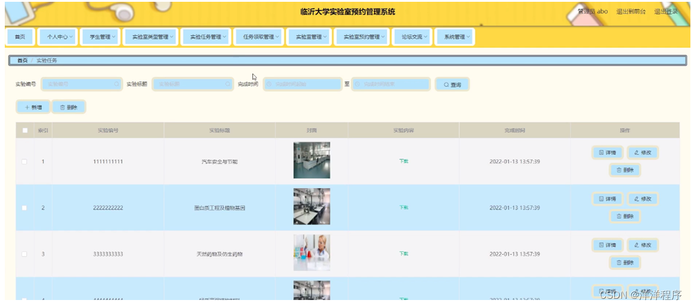Focus the 实验编号 search input
Viewport: 691px width, 306px height.
(82, 84)
